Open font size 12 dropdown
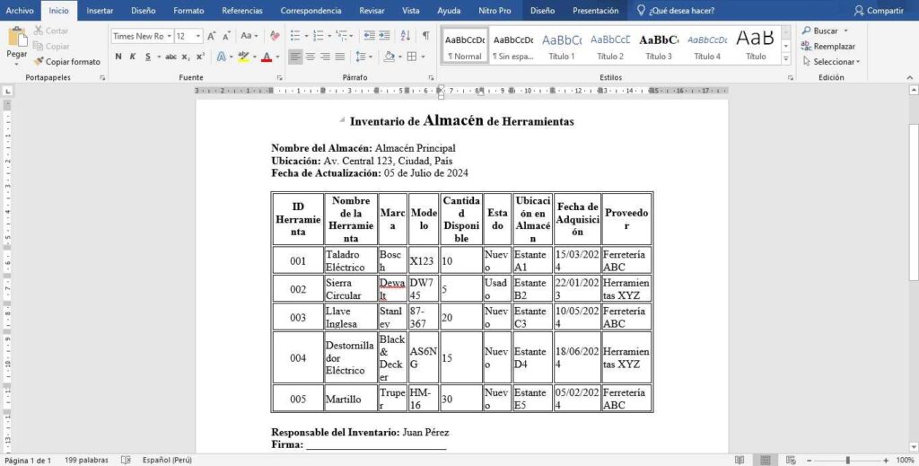The height and width of the screenshot is (466, 919). pos(198,36)
